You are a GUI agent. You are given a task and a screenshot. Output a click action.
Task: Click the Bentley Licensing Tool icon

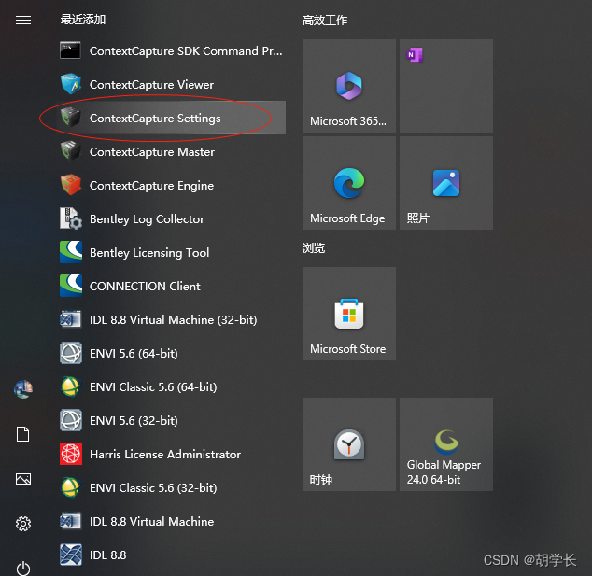71,252
